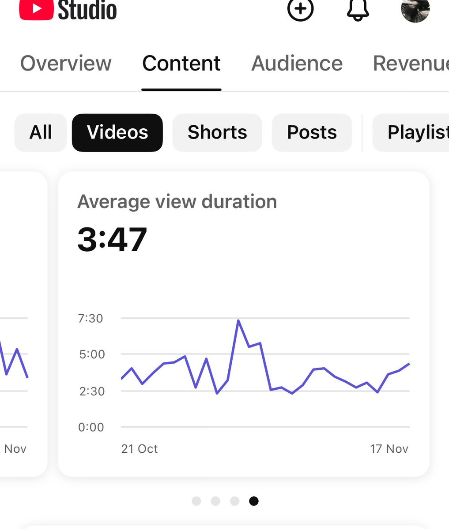
Task: Filter content by Shorts
Action: click(217, 132)
